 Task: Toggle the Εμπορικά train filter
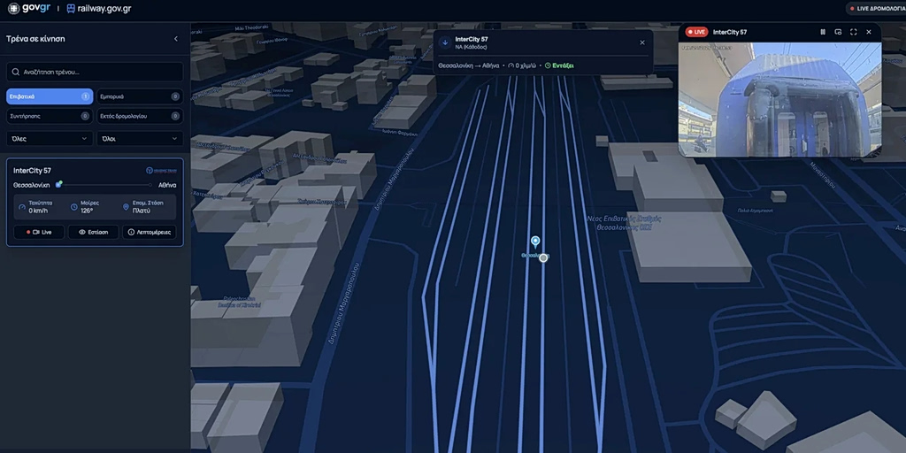click(x=140, y=96)
